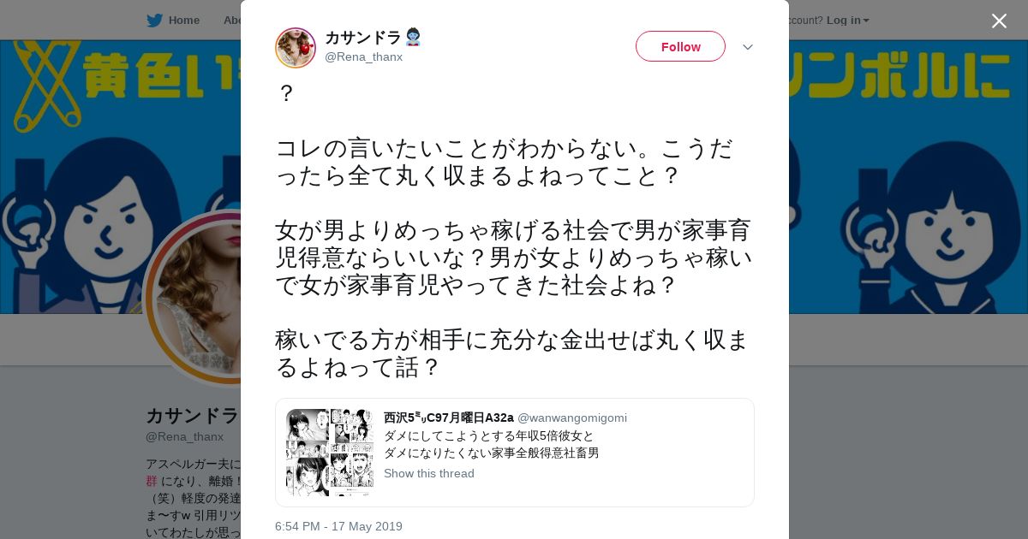Close the tweet overlay with X icon
This screenshot has width=1028, height=539.
pos(999,21)
